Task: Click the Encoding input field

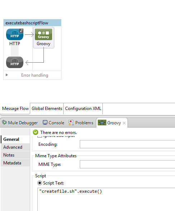Action: tap(127, 144)
